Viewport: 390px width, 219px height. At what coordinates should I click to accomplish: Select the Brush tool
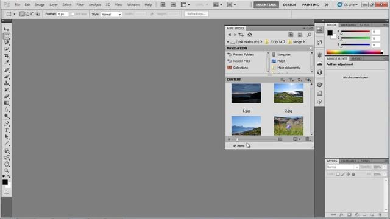tap(7, 77)
